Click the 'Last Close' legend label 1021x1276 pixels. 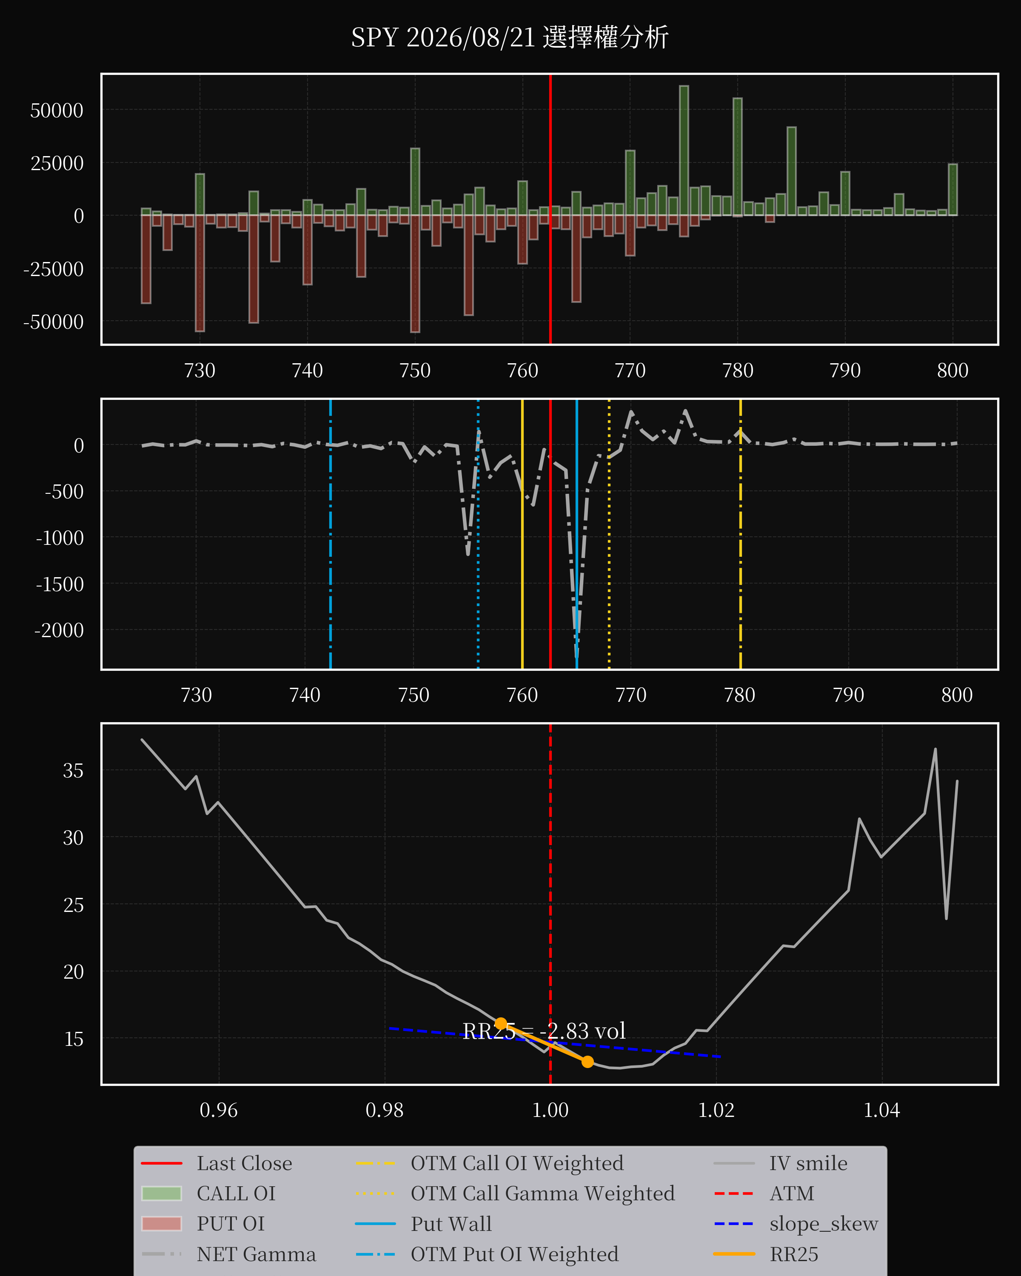pos(245,1163)
